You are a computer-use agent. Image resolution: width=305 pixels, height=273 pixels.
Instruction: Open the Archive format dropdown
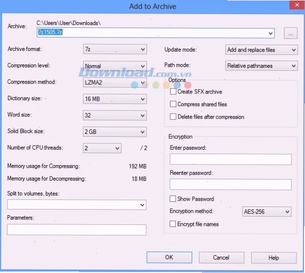[115, 50]
